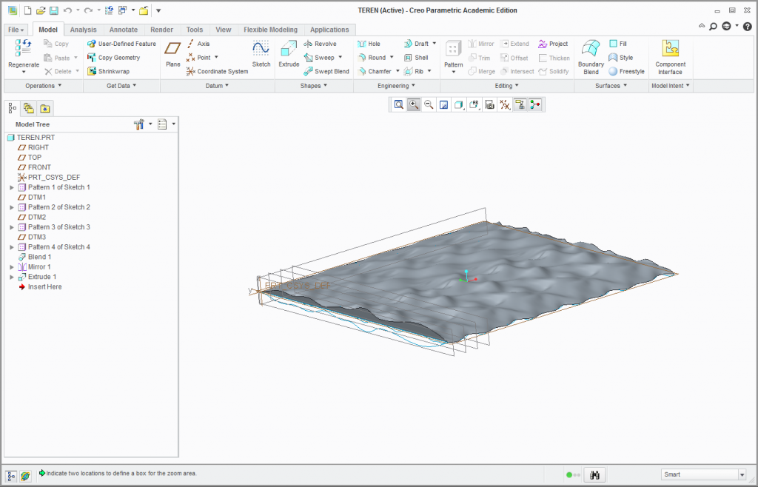Expand the Operations group overflow

point(44,86)
